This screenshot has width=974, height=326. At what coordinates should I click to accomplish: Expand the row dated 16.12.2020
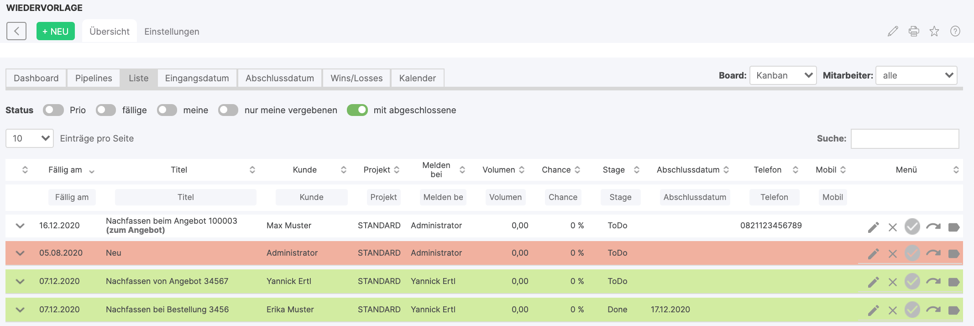tap(20, 226)
